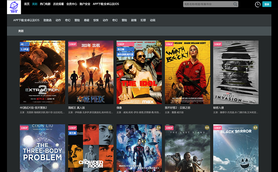Open 热门电影 in the top navigation
Screen dimensions: 278x172
45,4
